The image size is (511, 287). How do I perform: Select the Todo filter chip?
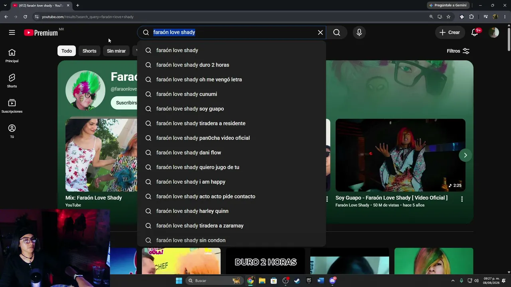67,51
